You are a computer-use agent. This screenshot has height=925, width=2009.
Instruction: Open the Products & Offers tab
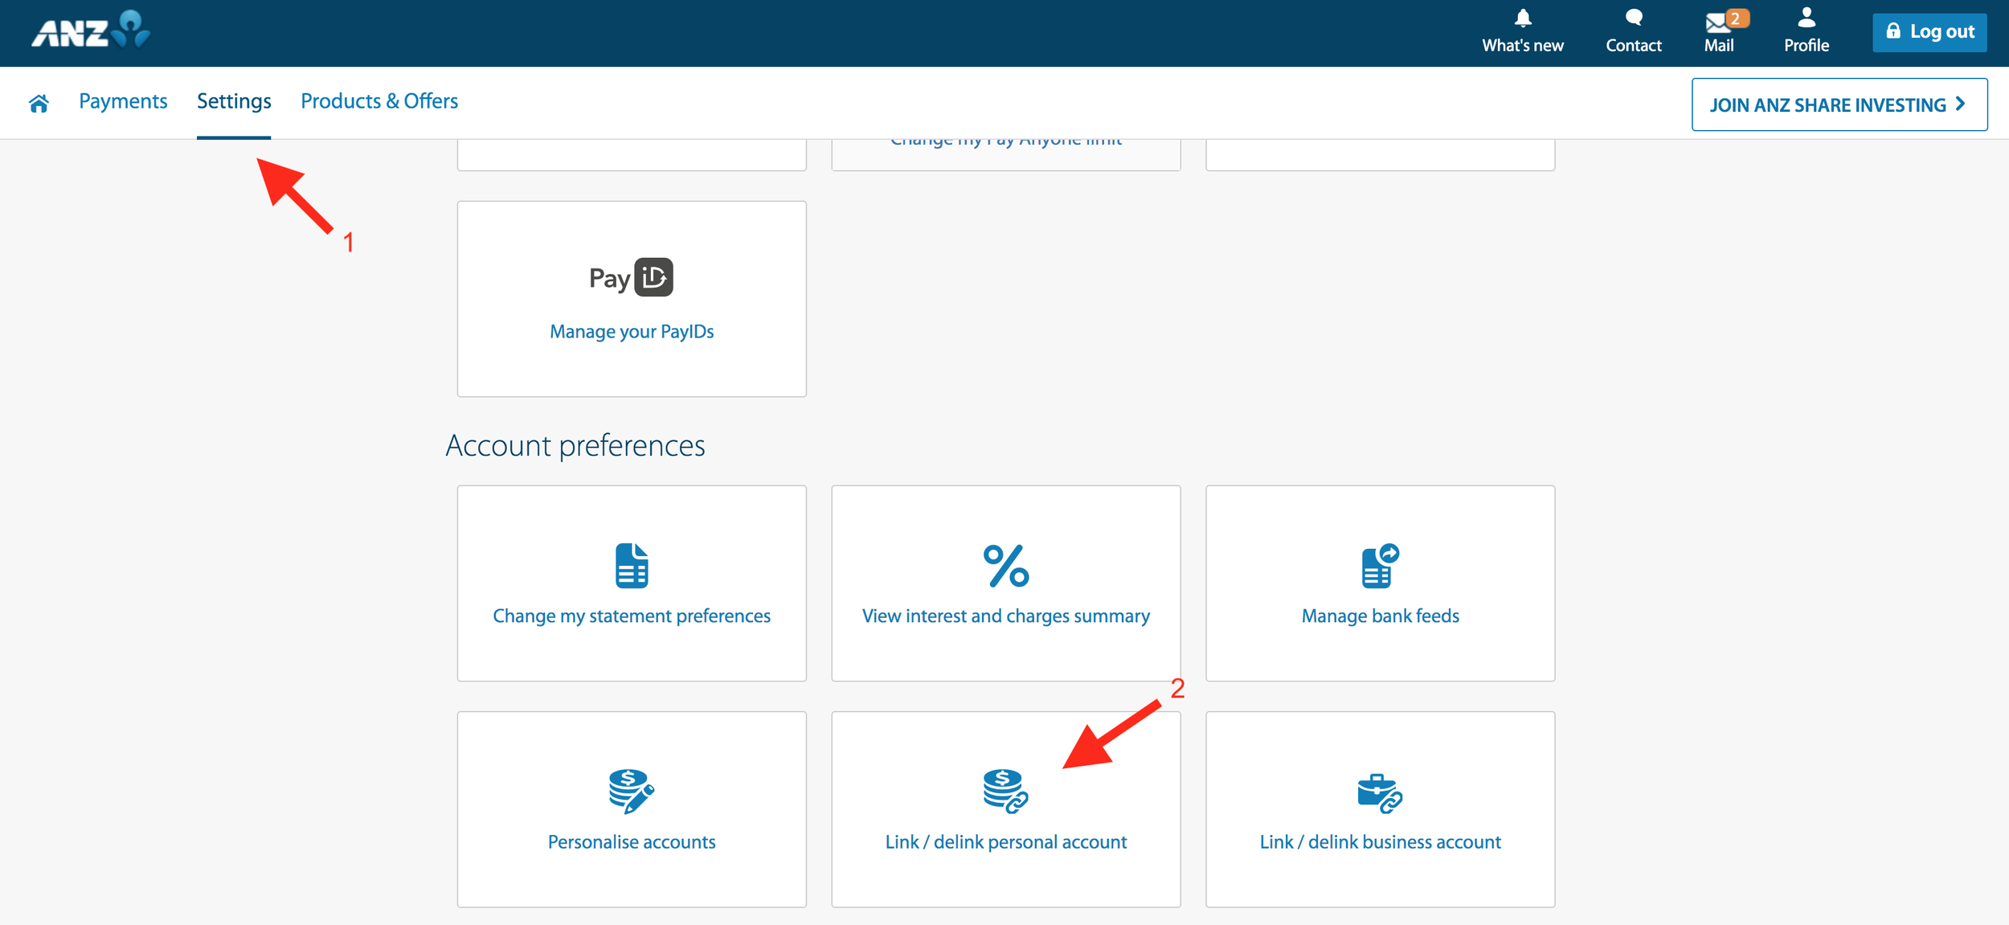coord(378,101)
